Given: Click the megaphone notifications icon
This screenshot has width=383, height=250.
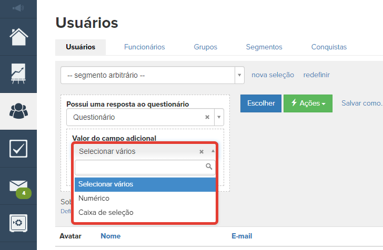Looking at the screenshot, I should click(18, 8).
